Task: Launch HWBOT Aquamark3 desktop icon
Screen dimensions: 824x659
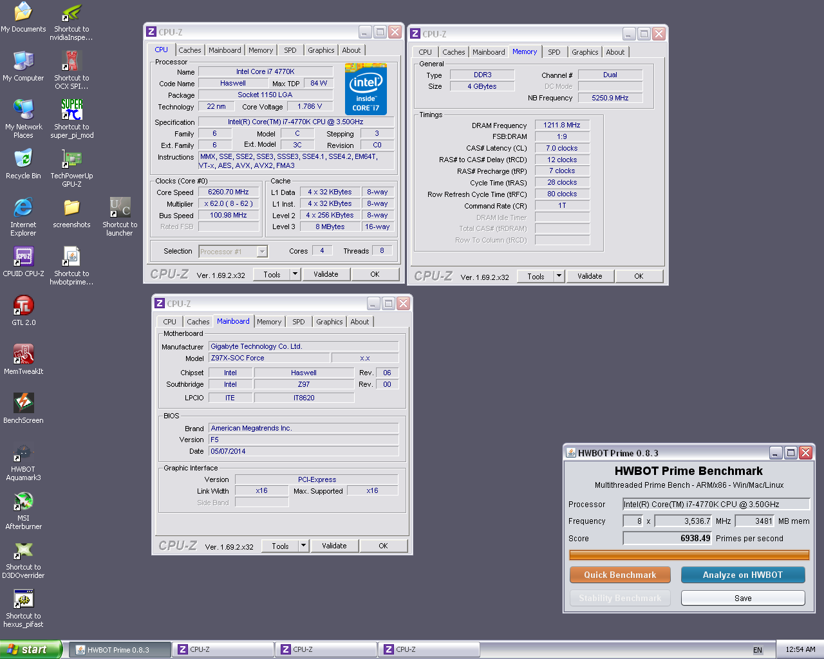Action: (x=23, y=461)
